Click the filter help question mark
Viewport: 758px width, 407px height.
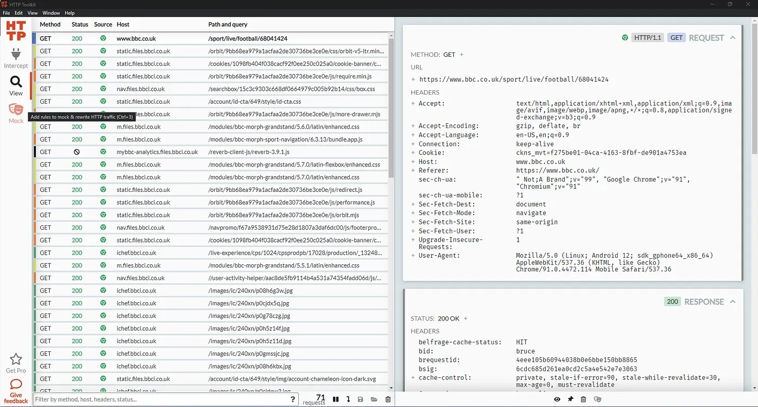coord(292,399)
